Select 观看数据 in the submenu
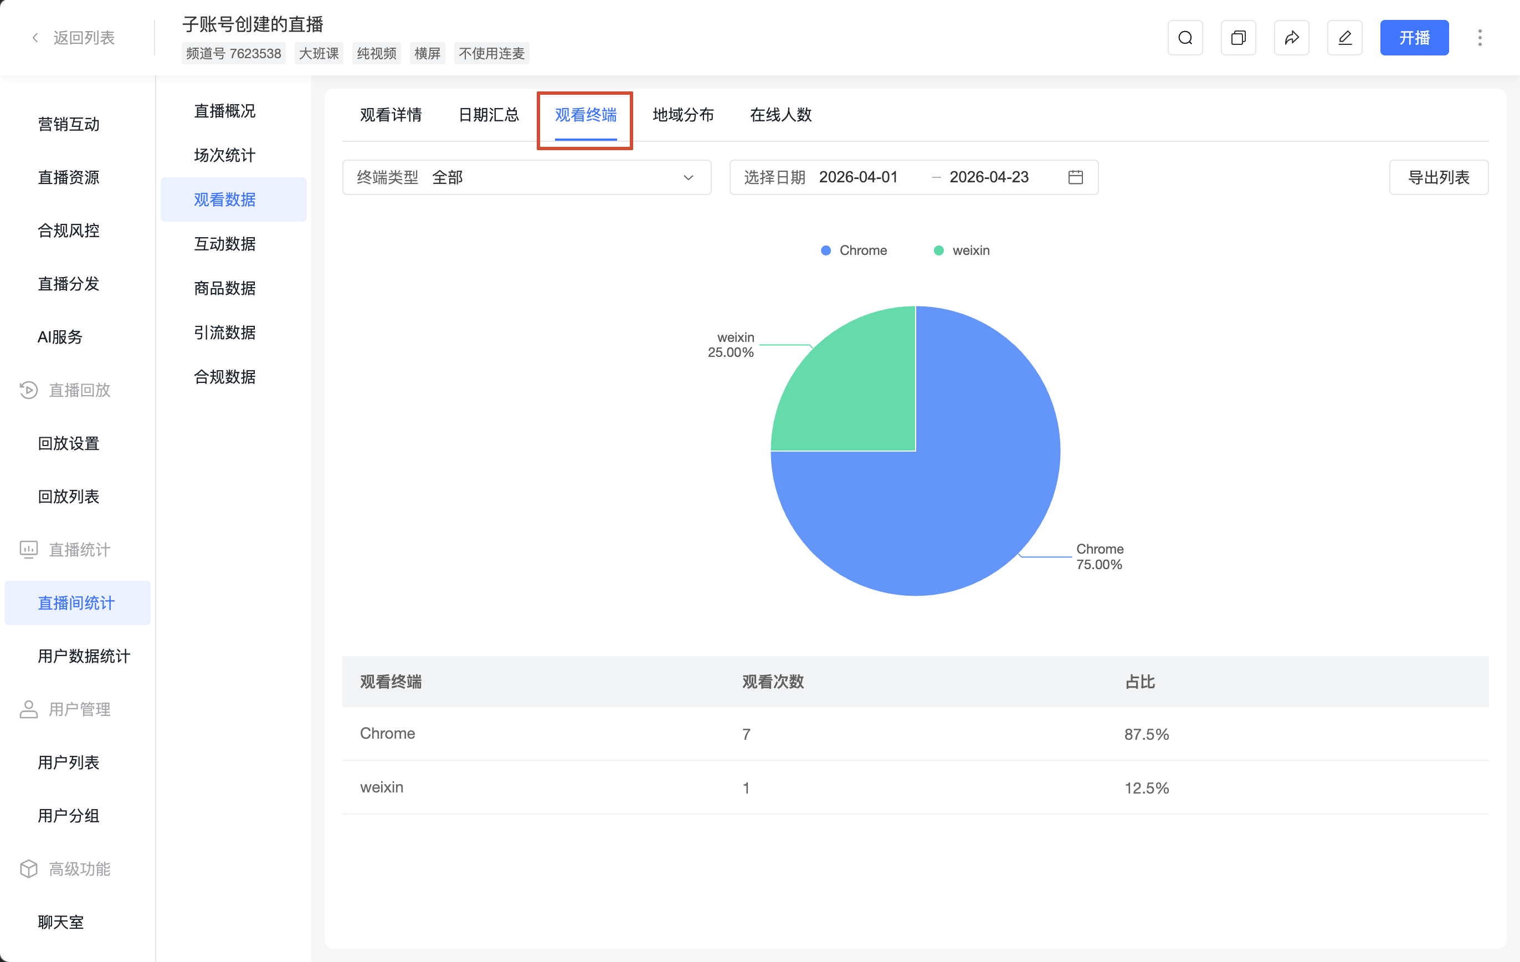 [234, 199]
